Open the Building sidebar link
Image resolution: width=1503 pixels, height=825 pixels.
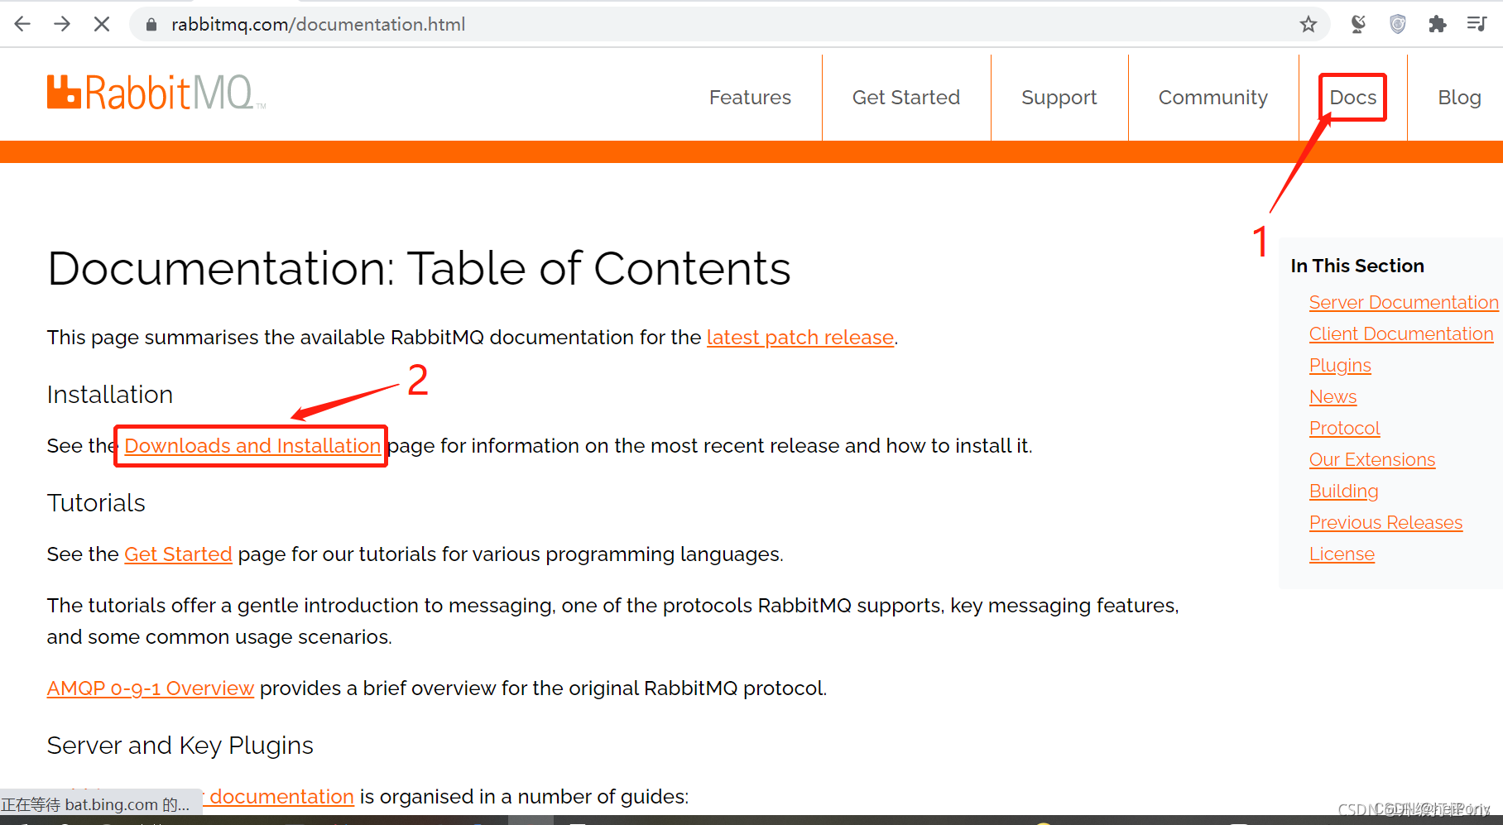coord(1343,492)
